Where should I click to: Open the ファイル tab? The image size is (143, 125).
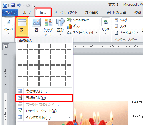click(x=10, y=13)
